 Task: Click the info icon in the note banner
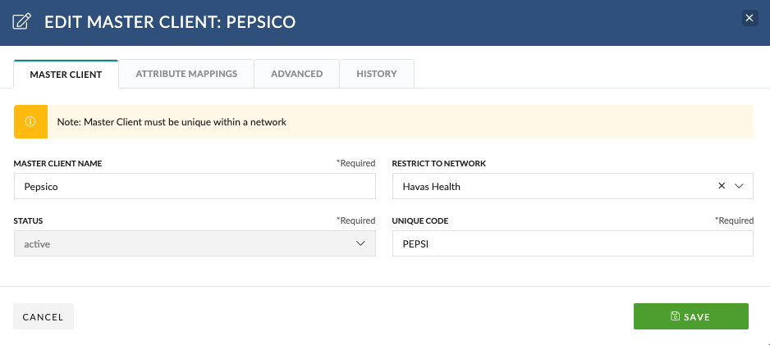(x=30, y=121)
